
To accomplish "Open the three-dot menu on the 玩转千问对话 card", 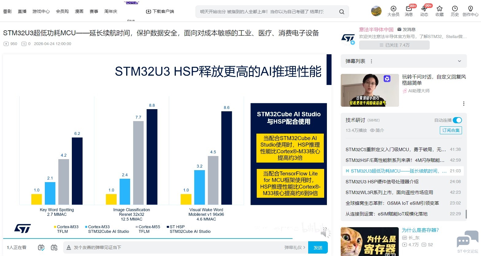I will tap(464, 104).
